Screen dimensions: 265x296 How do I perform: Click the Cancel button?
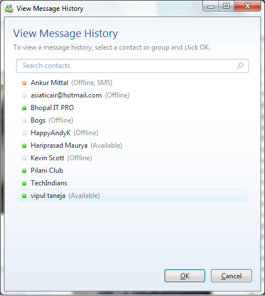(231, 275)
